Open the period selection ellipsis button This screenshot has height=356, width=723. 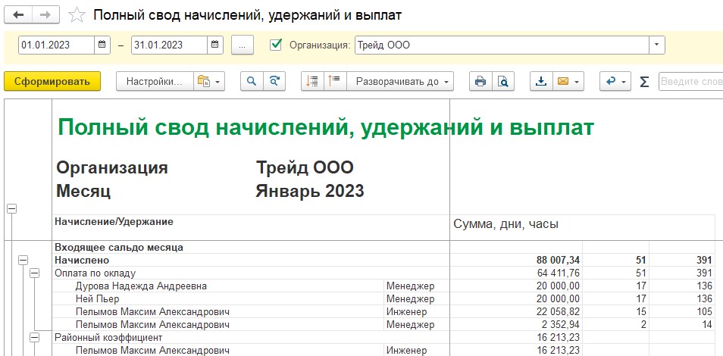(243, 45)
